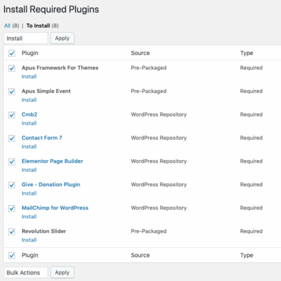
Task: Click Install under Revolution Slider
Action: 29,240
